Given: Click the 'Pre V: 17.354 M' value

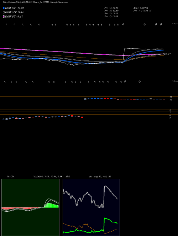Looking at the screenshot, I should pos(142,11).
